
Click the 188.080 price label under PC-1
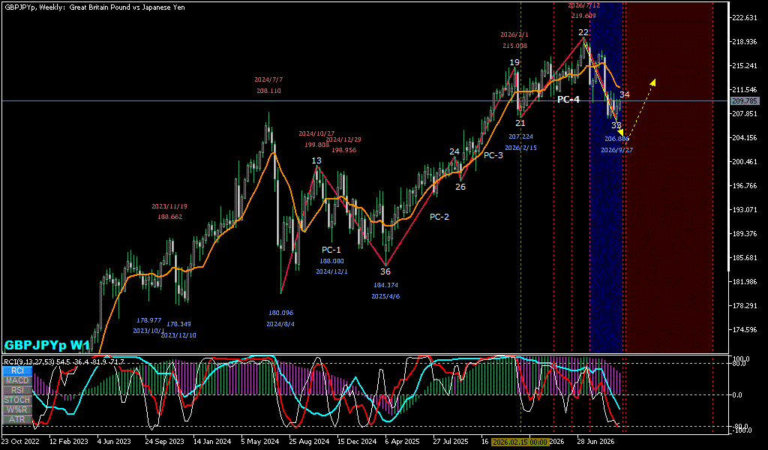pyautogui.click(x=331, y=261)
